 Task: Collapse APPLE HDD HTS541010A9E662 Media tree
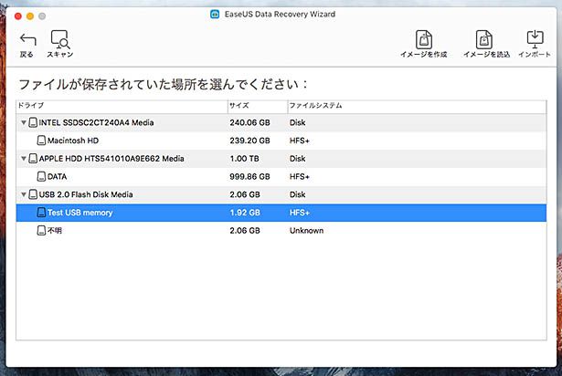[23, 158]
